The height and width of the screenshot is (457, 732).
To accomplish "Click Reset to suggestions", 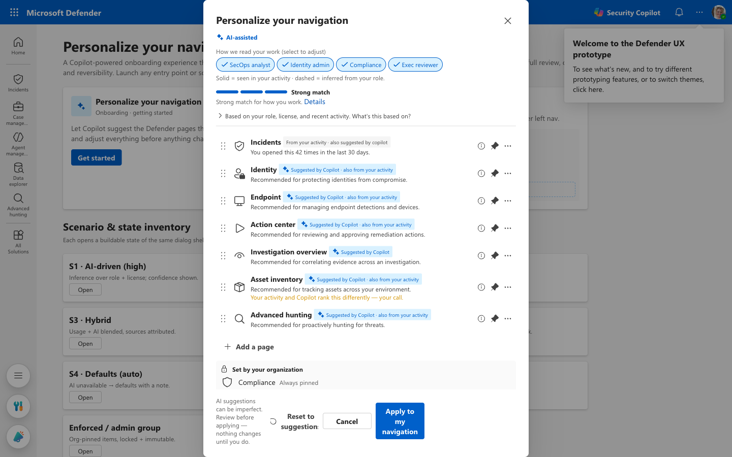I will pos(293,421).
